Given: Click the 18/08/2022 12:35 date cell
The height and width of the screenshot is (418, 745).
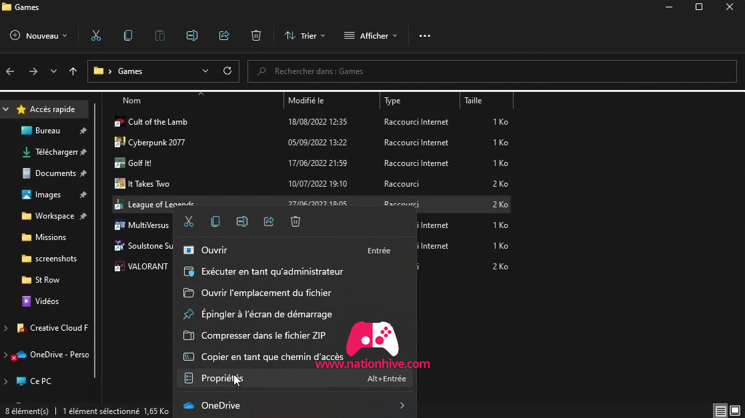Looking at the screenshot, I should pos(317,122).
